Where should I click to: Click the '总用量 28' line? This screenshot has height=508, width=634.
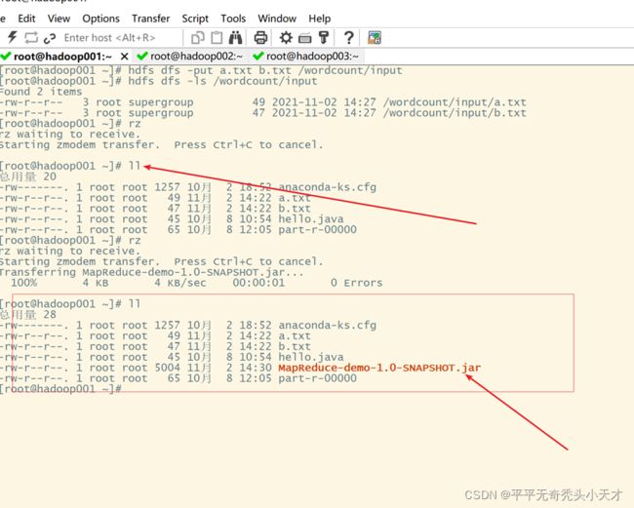(x=28, y=315)
